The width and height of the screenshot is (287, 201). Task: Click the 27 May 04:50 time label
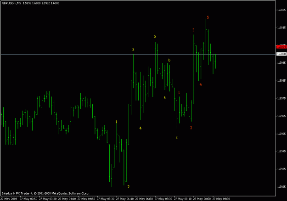click(x=86, y=199)
